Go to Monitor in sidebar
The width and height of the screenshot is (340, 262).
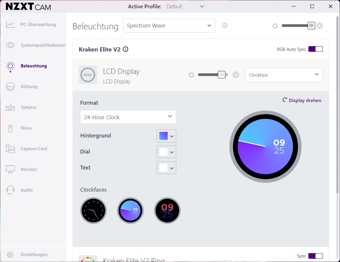click(29, 169)
